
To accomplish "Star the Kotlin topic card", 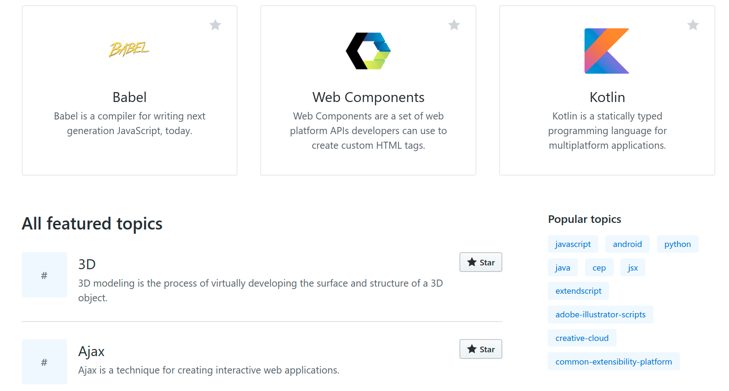I will point(693,25).
